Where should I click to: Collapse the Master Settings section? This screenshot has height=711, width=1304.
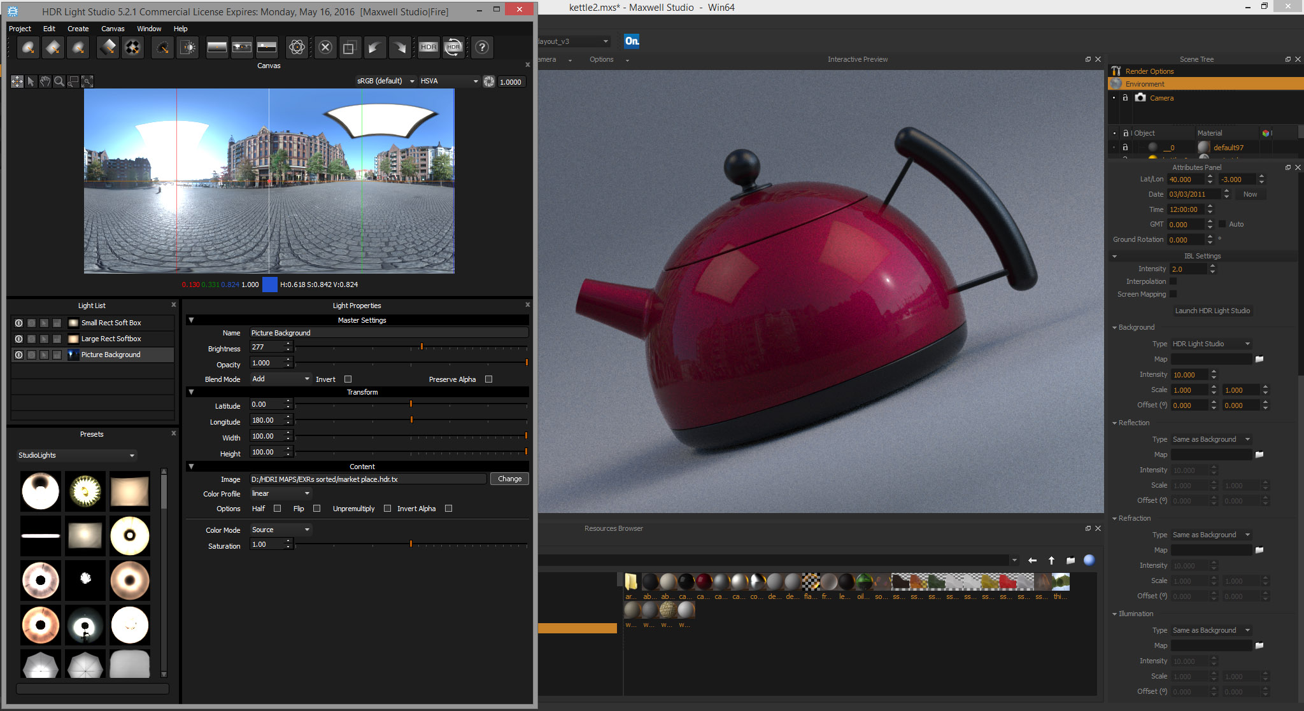pyautogui.click(x=191, y=320)
